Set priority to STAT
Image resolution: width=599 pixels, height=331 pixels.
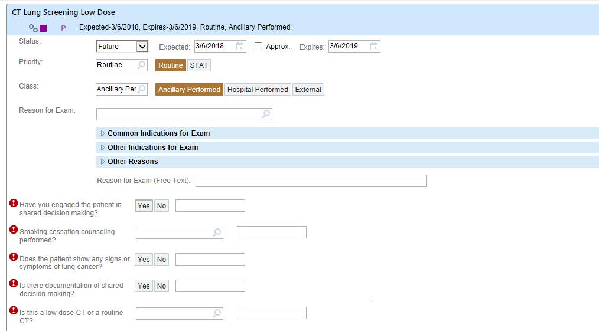(198, 65)
